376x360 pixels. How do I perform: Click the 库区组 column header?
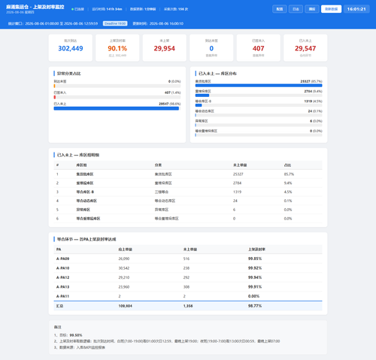pos(81,165)
